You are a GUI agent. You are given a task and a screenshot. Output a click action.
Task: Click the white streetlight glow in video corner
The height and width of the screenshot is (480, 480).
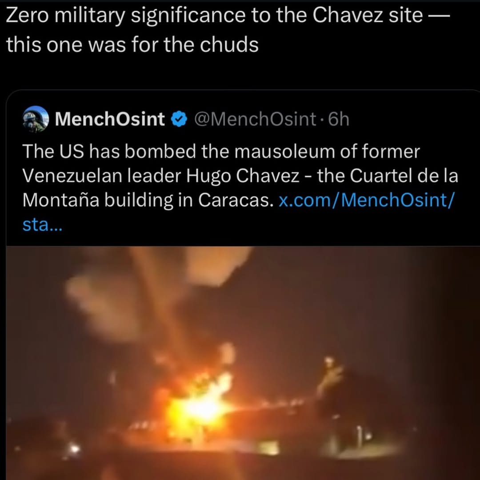coord(73,449)
